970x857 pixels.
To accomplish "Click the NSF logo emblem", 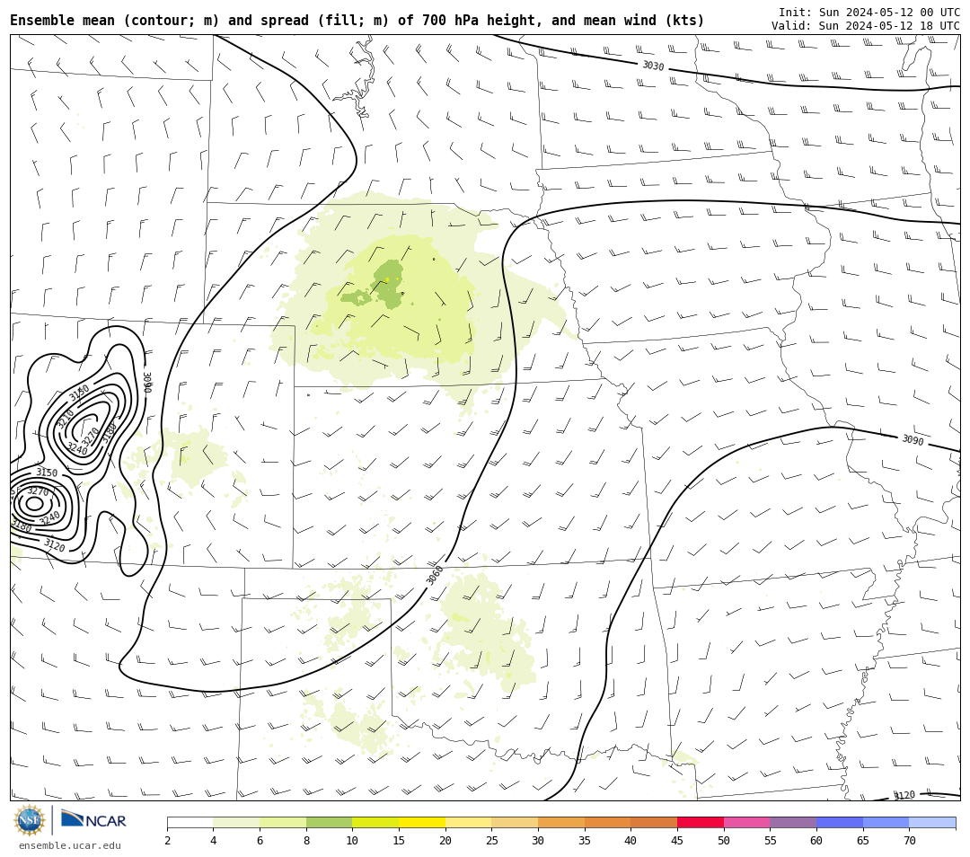I will 30,820.
